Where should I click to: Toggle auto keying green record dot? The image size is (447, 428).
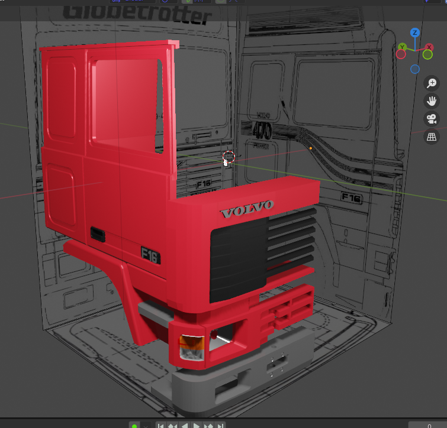(x=134, y=426)
